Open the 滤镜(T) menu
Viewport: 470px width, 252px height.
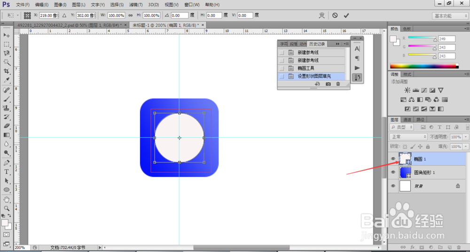(136, 5)
